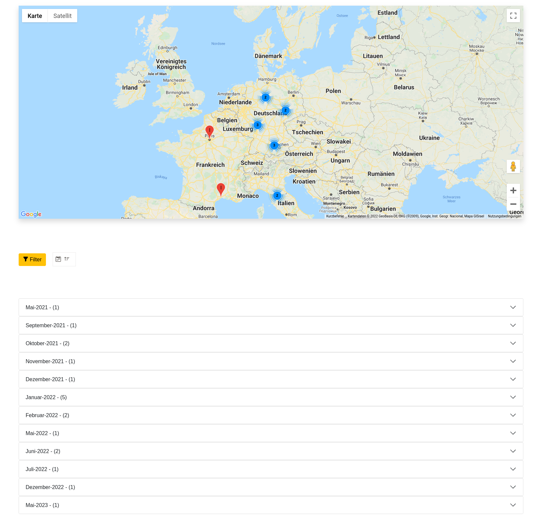Open red marker pin in southern France
The image size is (533, 518).
click(x=221, y=189)
